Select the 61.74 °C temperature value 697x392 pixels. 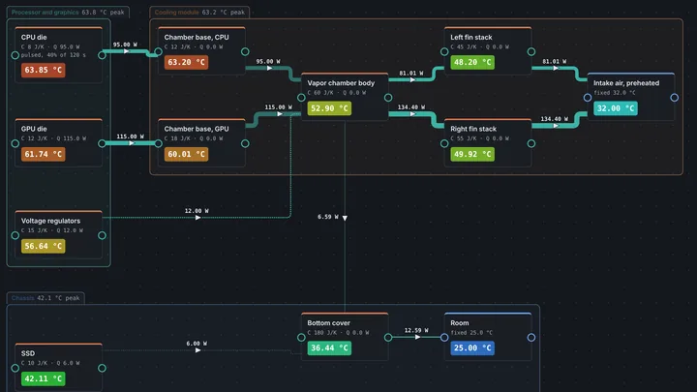point(44,154)
